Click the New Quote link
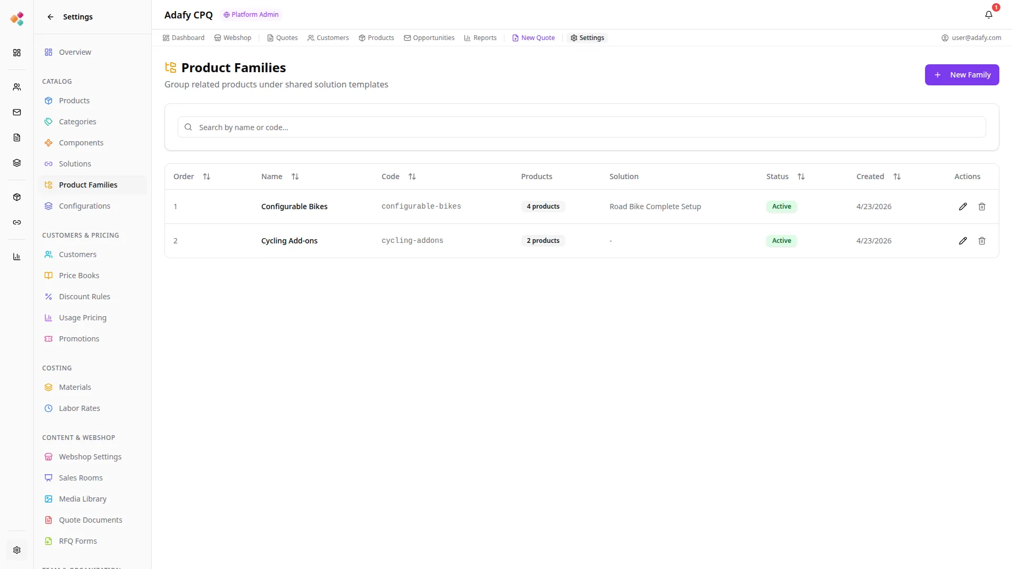 (x=533, y=38)
